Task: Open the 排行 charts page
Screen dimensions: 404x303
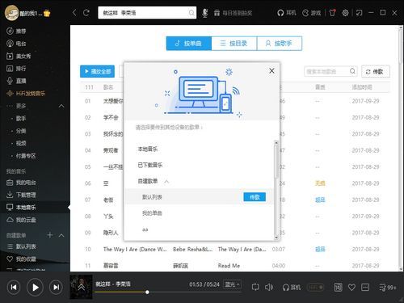Action: [16, 69]
